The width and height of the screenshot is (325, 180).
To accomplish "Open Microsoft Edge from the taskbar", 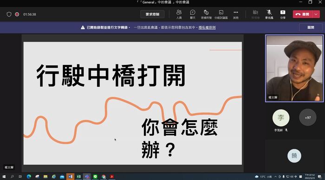I will coord(29,177).
